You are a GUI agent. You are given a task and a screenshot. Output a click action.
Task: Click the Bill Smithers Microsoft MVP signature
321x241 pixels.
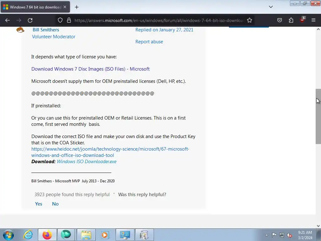[x=73, y=181]
